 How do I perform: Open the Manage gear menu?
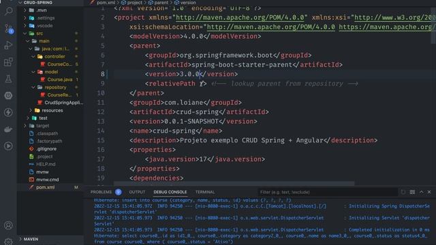pyautogui.click(x=8, y=242)
